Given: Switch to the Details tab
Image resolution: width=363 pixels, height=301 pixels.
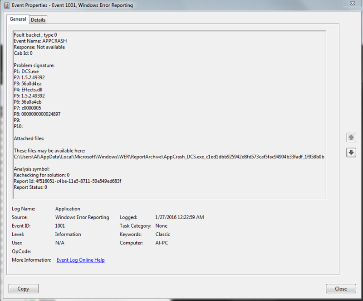Looking at the screenshot, I should [x=38, y=19].
